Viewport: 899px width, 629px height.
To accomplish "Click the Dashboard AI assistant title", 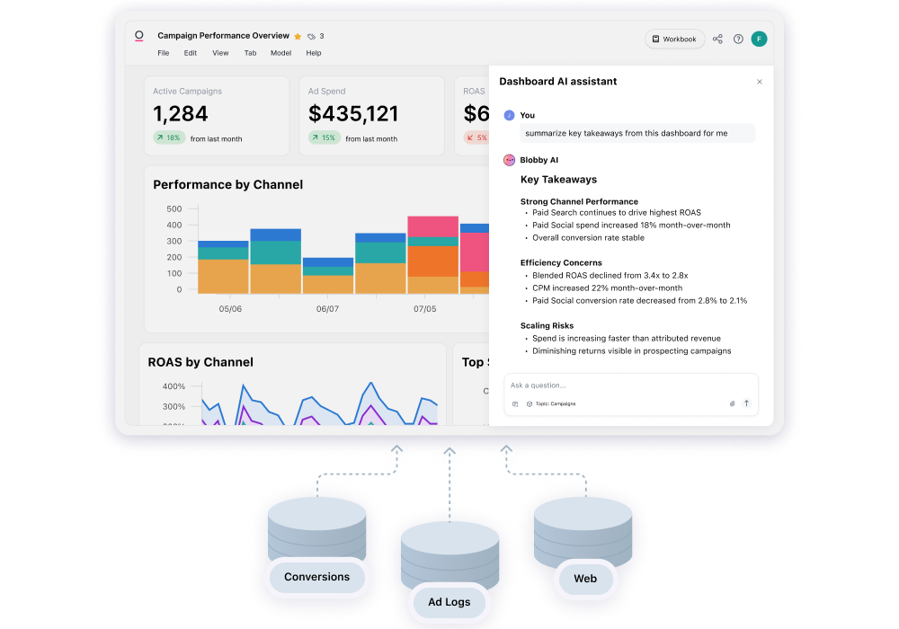I will (x=558, y=82).
